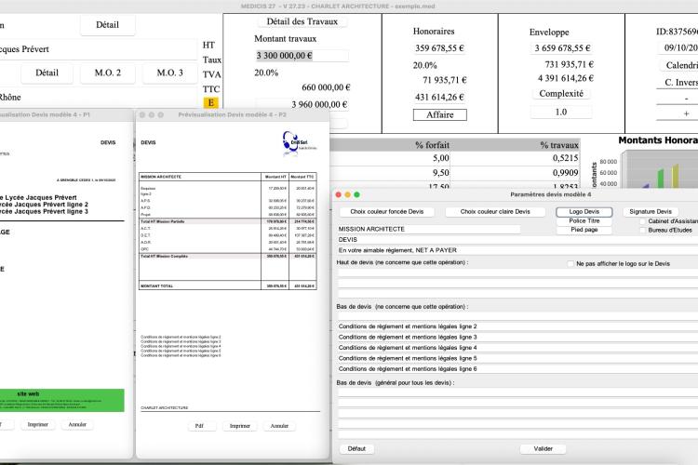698x465 pixels.
Task: Click Valider to confirm devis parameters
Action: pos(544,449)
